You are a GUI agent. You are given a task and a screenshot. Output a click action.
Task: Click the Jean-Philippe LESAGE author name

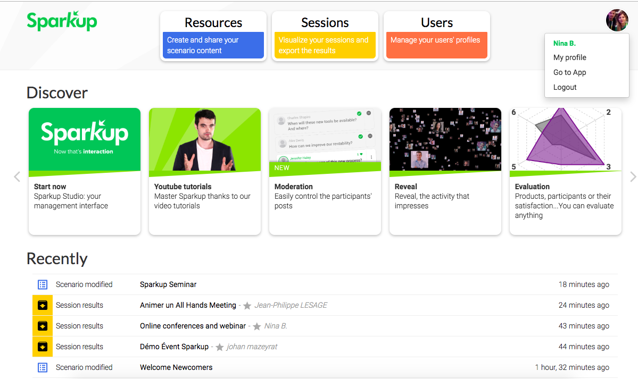click(x=291, y=306)
